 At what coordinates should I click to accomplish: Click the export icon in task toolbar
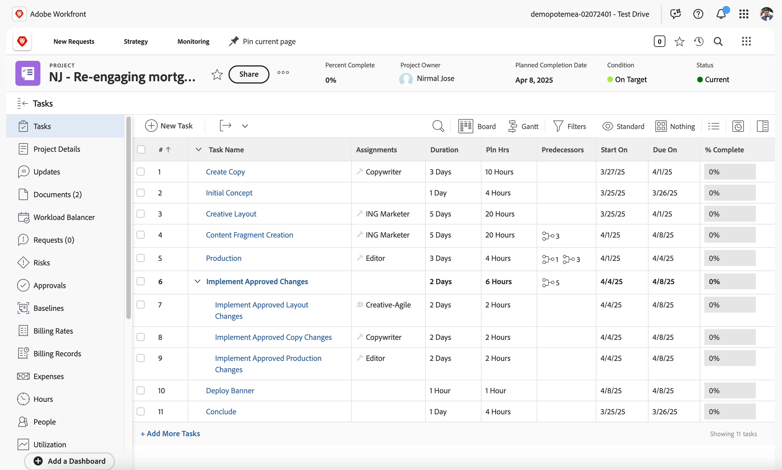coord(225,126)
